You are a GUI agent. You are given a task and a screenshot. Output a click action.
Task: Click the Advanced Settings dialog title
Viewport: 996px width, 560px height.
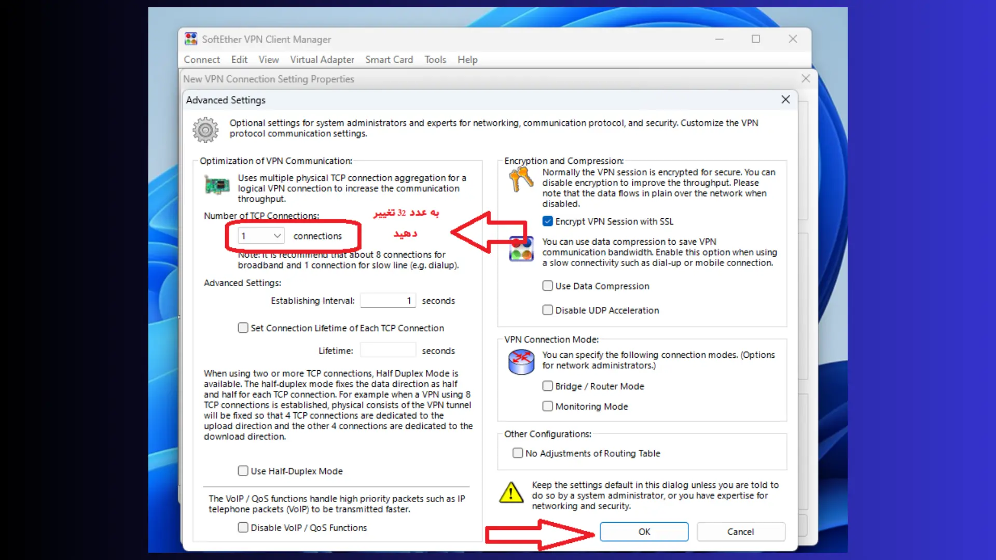[x=226, y=100]
